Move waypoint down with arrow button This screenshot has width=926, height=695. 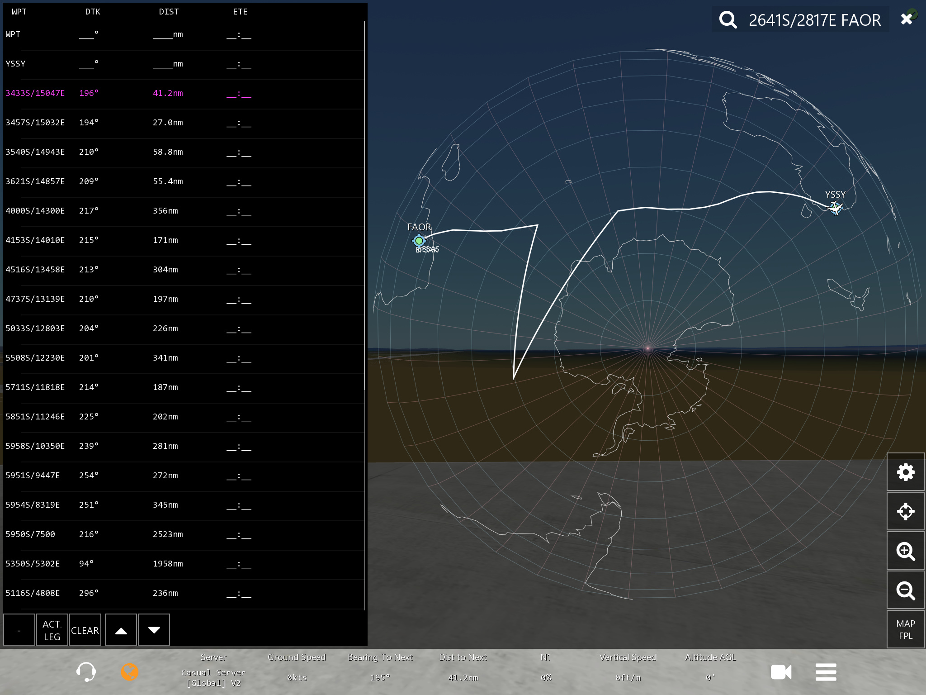[x=154, y=630]
